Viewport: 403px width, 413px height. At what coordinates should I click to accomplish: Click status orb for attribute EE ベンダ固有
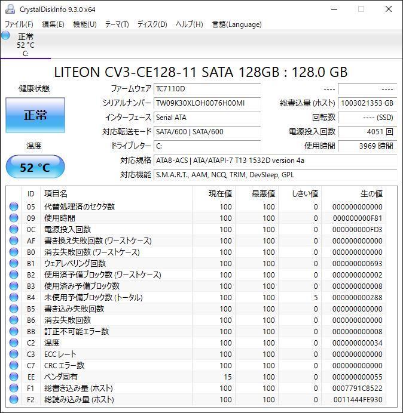click(x=14, y=377)
